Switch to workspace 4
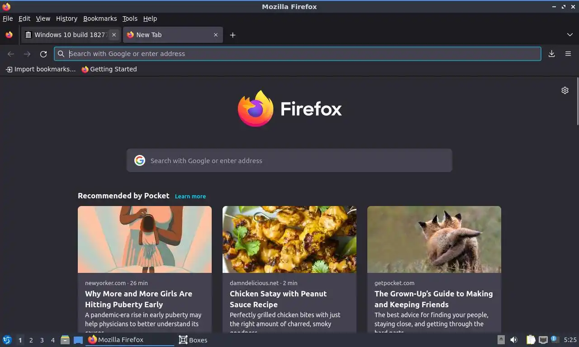The width and height of the screenshot is (579, 347). coord(52,340)
